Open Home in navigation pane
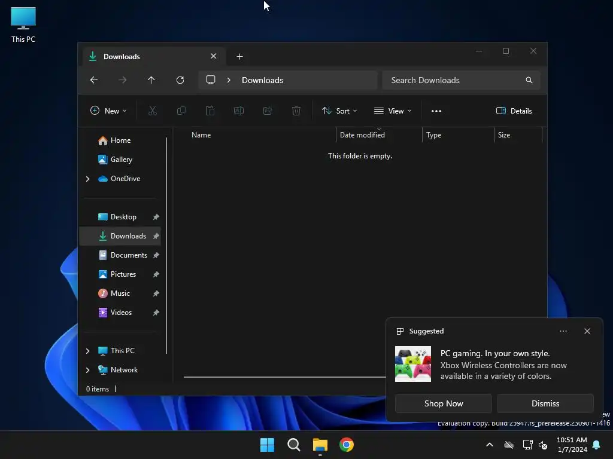613x459 pixels. 120,140
